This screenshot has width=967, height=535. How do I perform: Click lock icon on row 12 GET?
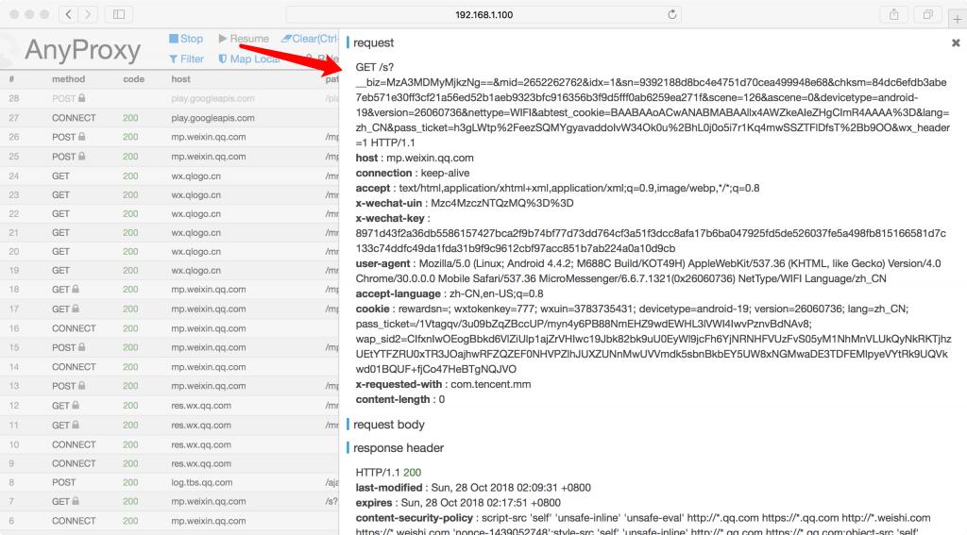(x=76, y=405)
